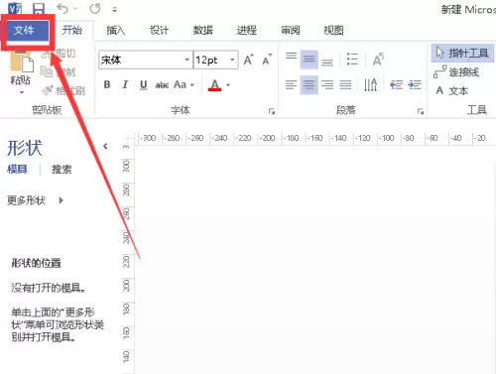Expand the 更多形状 submenu arrow
The width and height of the screenshot is (496, 374).
coord(61,200)
